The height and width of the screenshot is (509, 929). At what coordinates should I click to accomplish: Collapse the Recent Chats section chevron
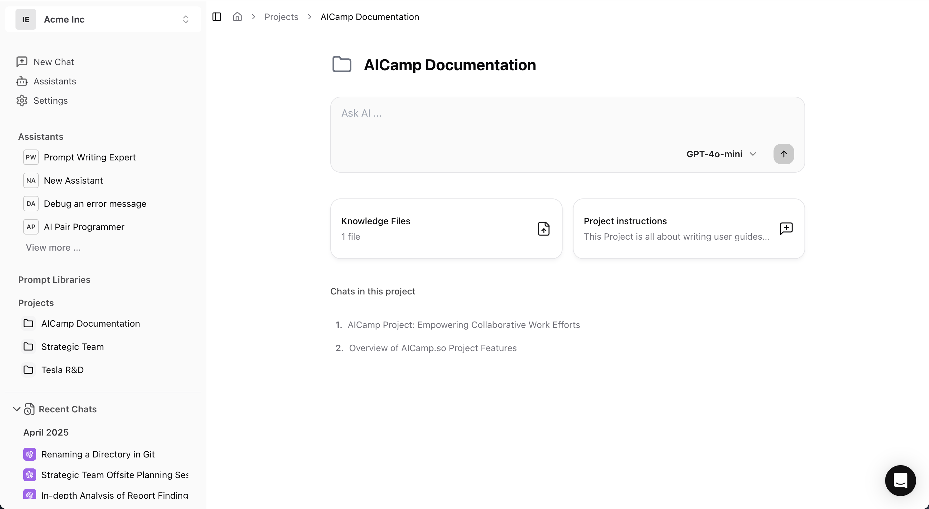(16, 409)
